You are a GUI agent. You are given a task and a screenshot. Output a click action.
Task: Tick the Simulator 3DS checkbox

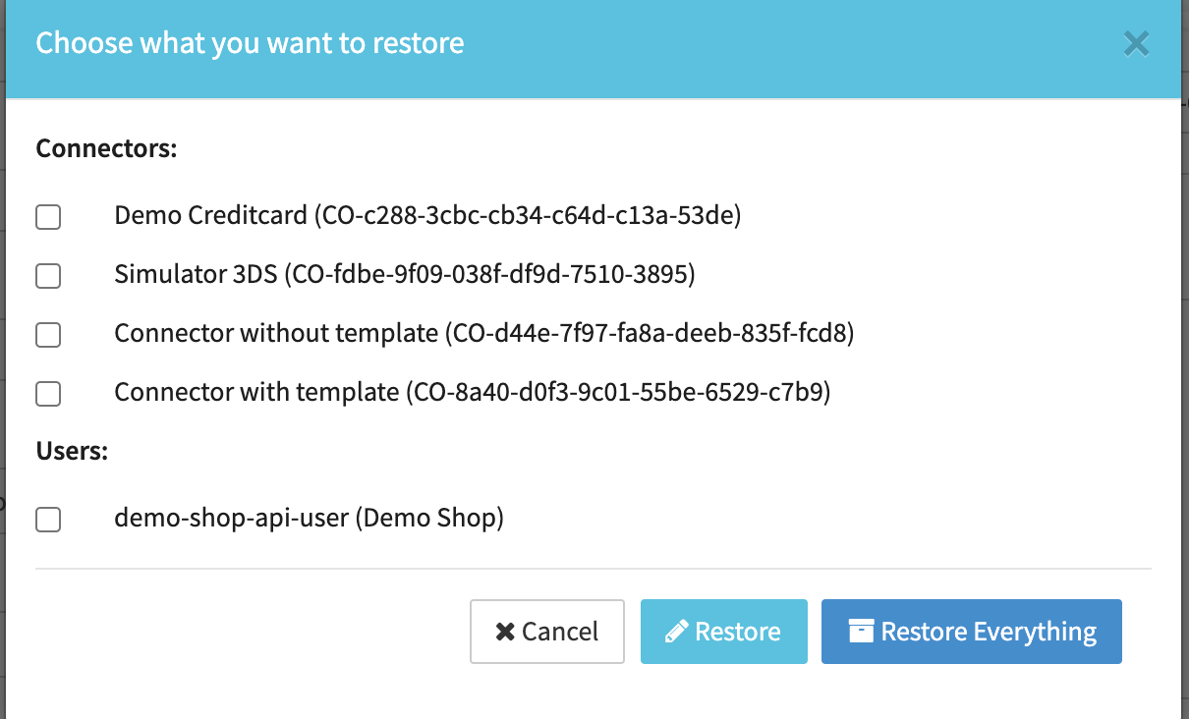click(48, 276)
